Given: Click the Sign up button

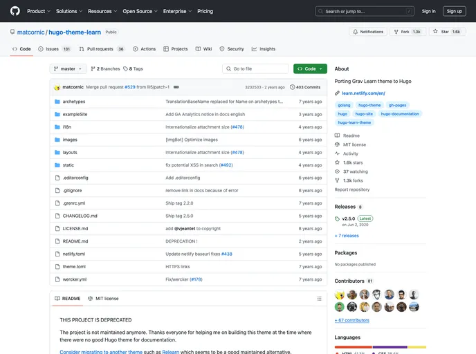Looking at the screenshot, I should tap(454, 11).
